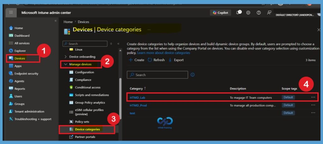Sort by the Category column header
This screenshot has height=144, width=323.
point(138,88)
